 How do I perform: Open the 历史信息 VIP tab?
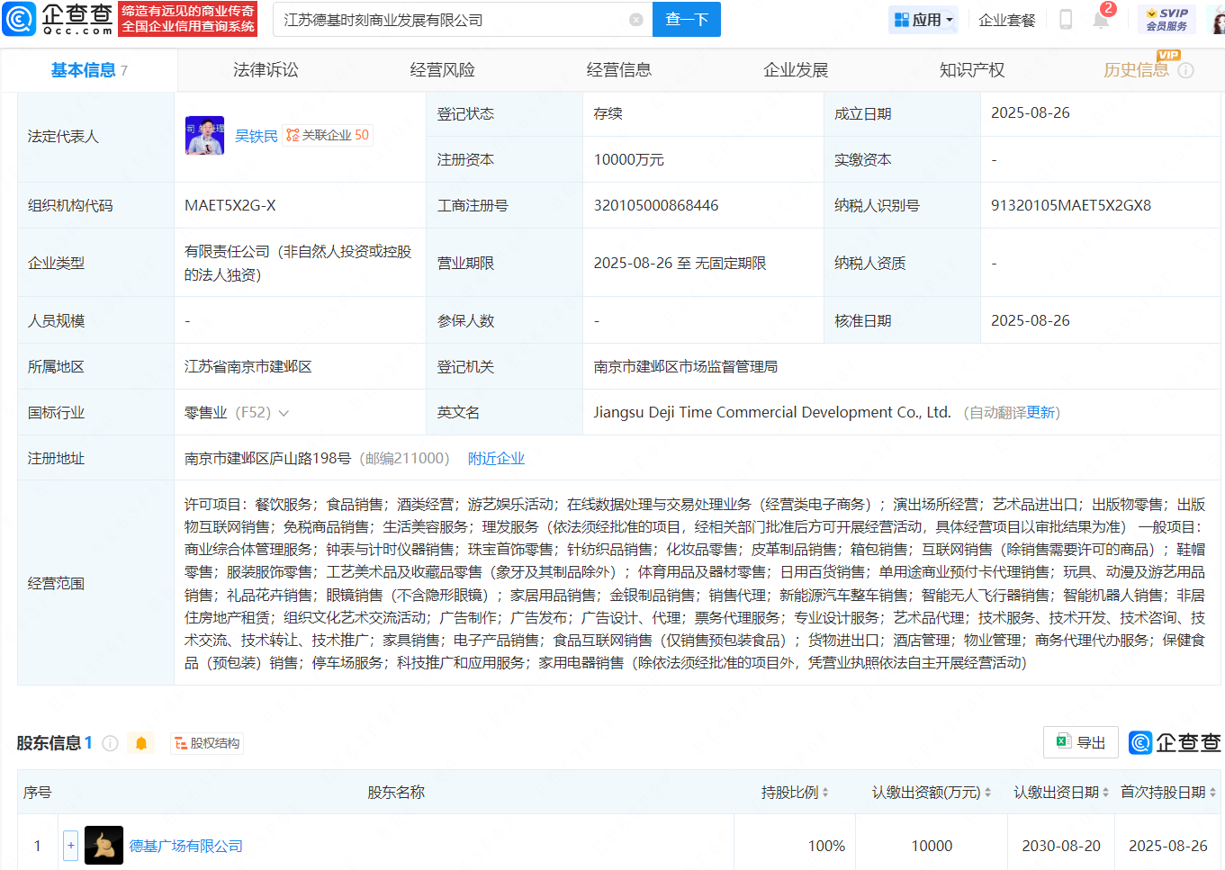tap(1136, 70)
